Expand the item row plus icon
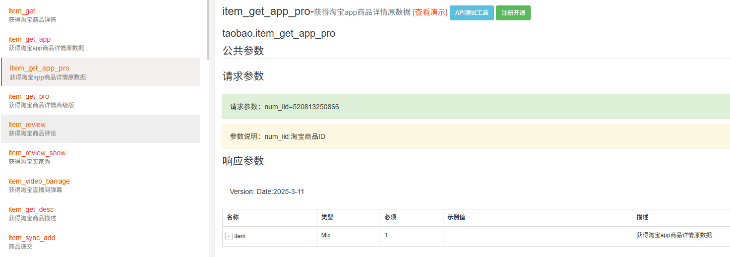 click(x=229, y=237)
